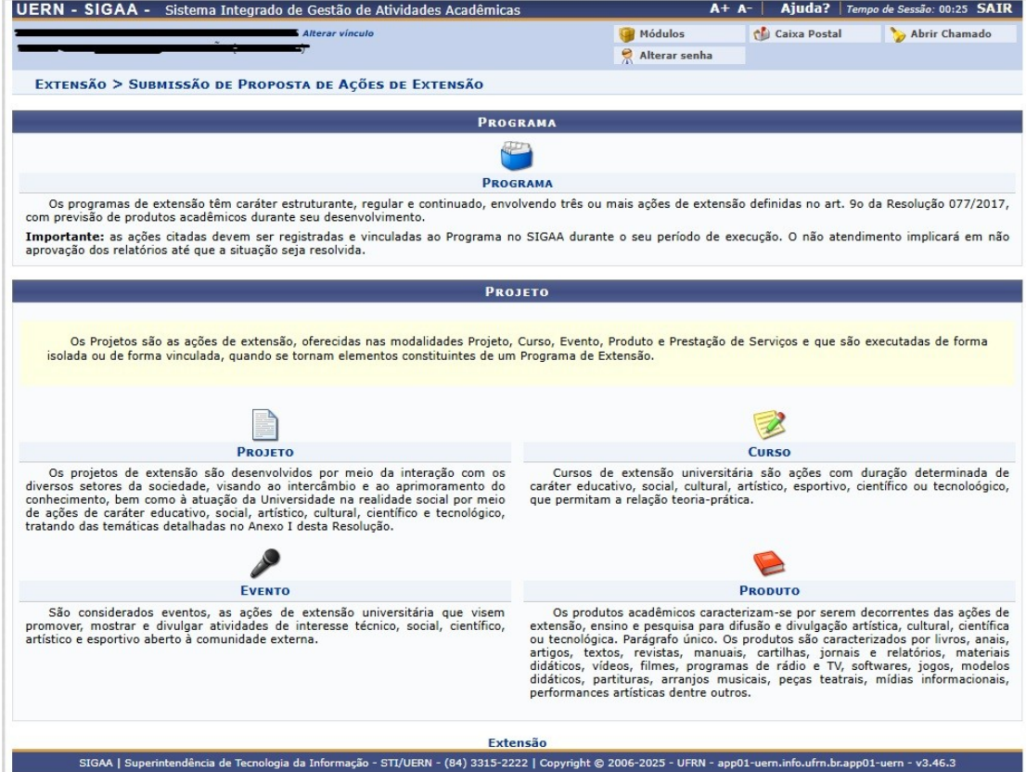Image resolution: width=1026 pixels, height=772 pixels.
Task: Click the Alterar senha user icon
Action: (x=627, y=56)
